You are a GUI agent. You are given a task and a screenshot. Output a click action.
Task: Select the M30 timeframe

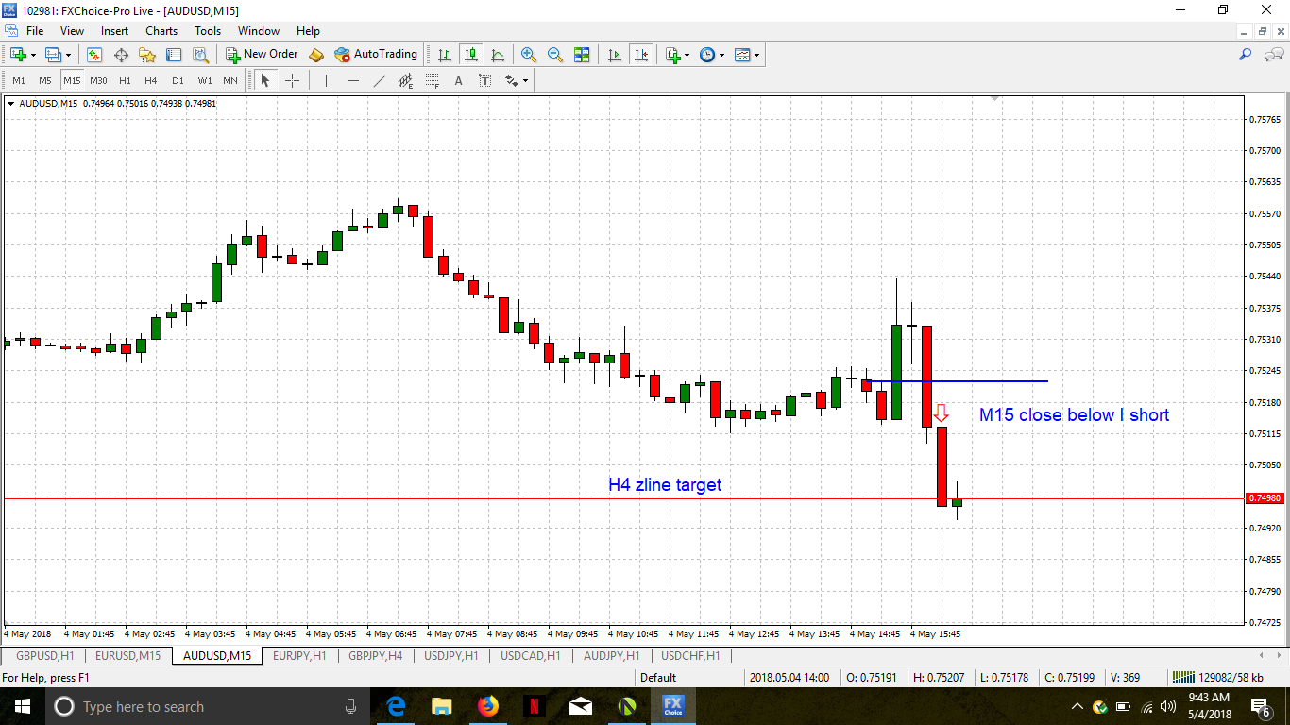click(x=98, y=81)
